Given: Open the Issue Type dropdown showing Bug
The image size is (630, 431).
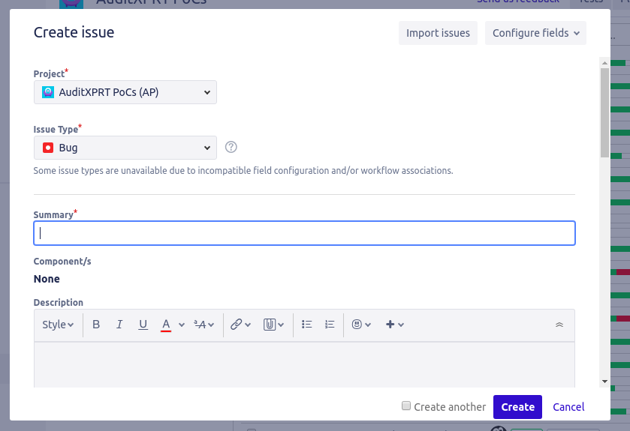Looking at the screenshot, I should (x=125, y=148).
